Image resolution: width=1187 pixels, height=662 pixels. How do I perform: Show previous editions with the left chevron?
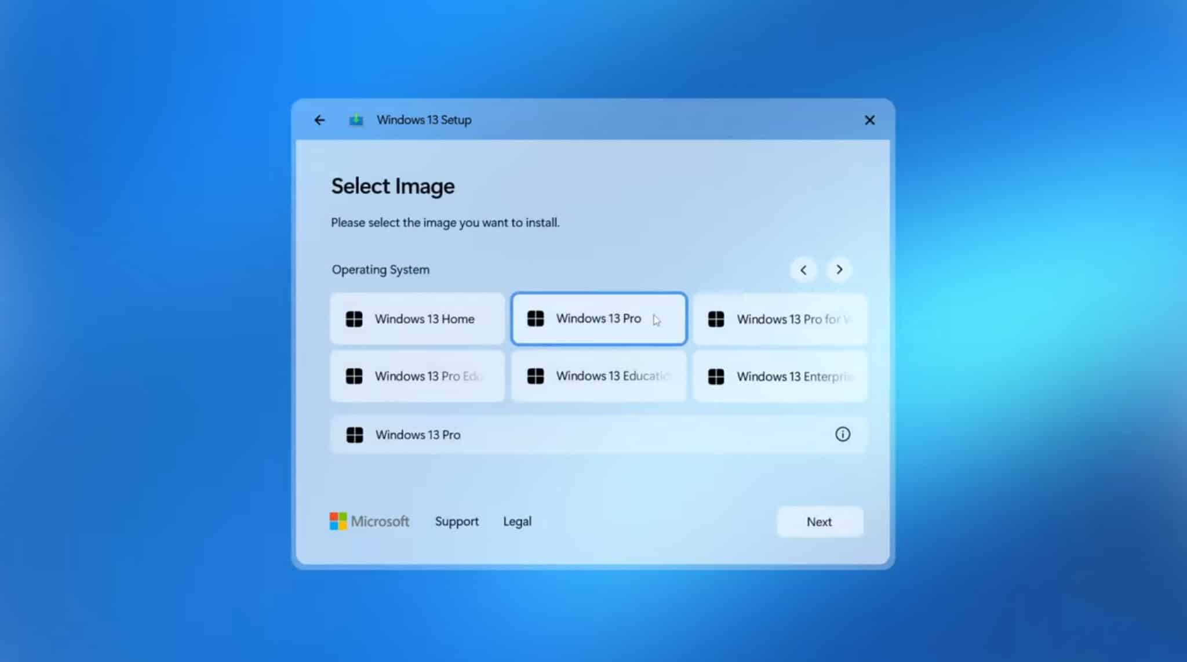803,270
